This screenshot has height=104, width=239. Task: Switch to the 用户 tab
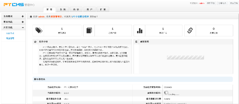click(89, 9)
